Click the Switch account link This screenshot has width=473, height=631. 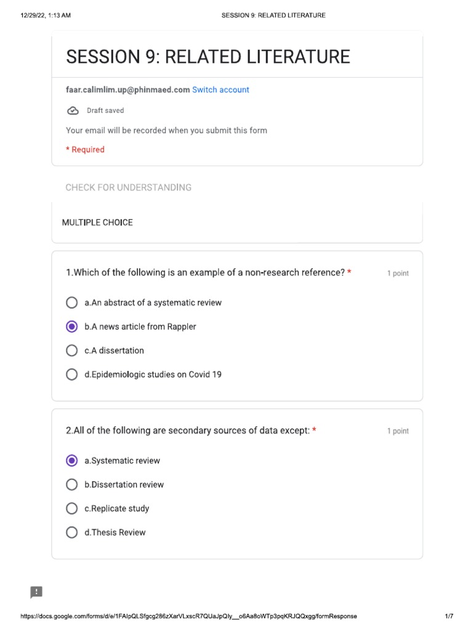(x=220, y=90)
